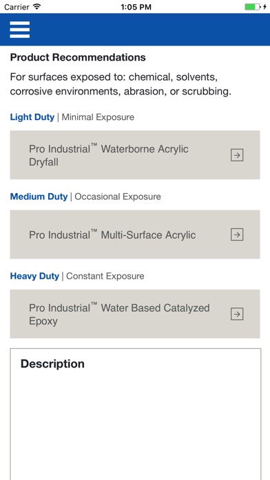Tap arrow icon on Water Based Catalyzed Epoxy card
The height and width of the screenshot is (480, 270).
click(x=237, y=314)
